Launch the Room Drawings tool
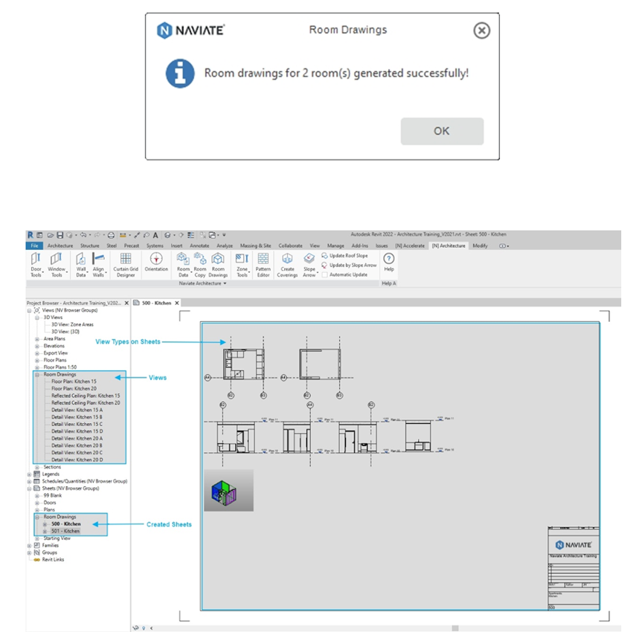 pos(218,265)
